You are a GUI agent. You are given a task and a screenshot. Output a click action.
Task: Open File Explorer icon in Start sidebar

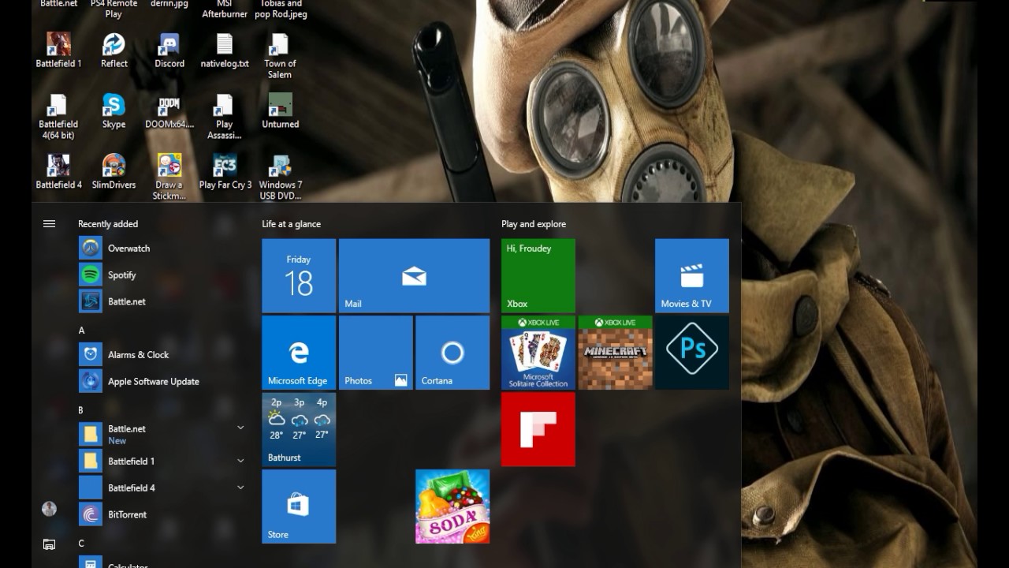[49, 544]
